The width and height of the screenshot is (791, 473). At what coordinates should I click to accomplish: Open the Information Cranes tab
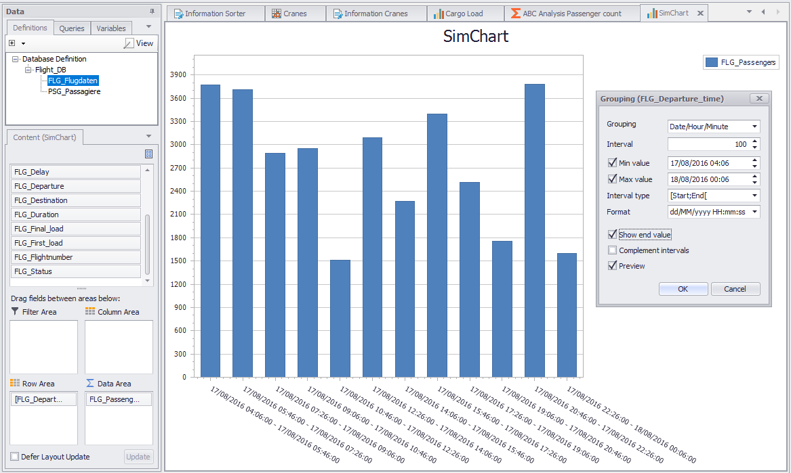click(376, 14)
